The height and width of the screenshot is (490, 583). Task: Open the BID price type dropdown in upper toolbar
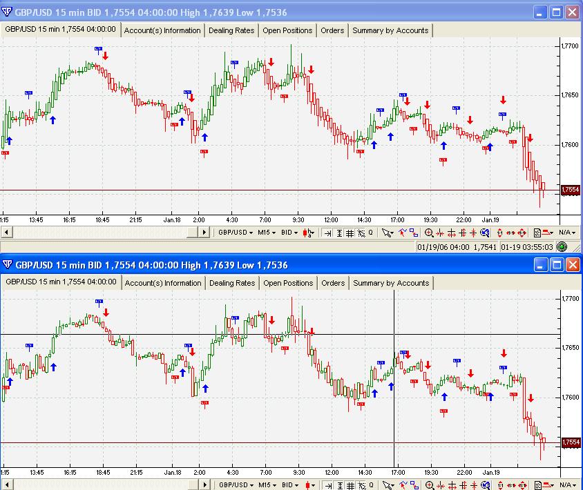click(289, 233)
